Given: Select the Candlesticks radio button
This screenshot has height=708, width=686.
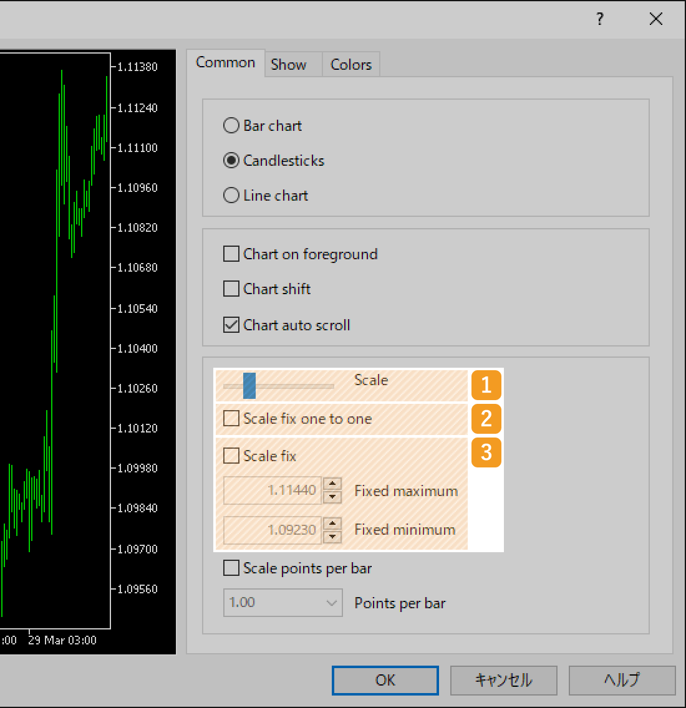Looking at the screenshot, I should pos(231,160).
